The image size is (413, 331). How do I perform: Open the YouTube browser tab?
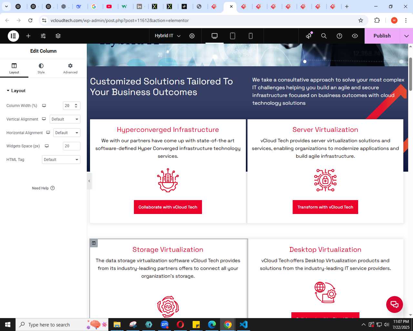tap(109, 6)
